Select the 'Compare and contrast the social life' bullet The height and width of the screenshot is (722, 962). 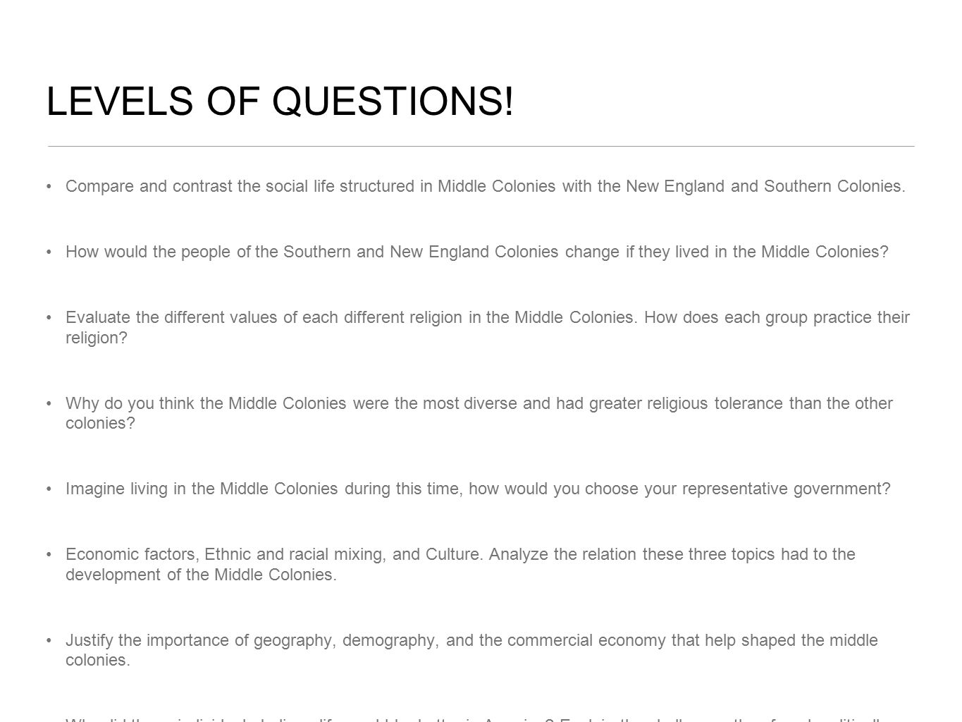(486, 186)
